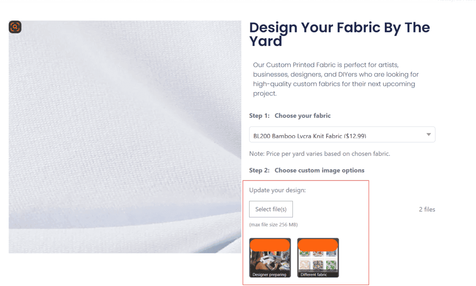Click the Step 2 Choose custom image options label

click(307, 170)
